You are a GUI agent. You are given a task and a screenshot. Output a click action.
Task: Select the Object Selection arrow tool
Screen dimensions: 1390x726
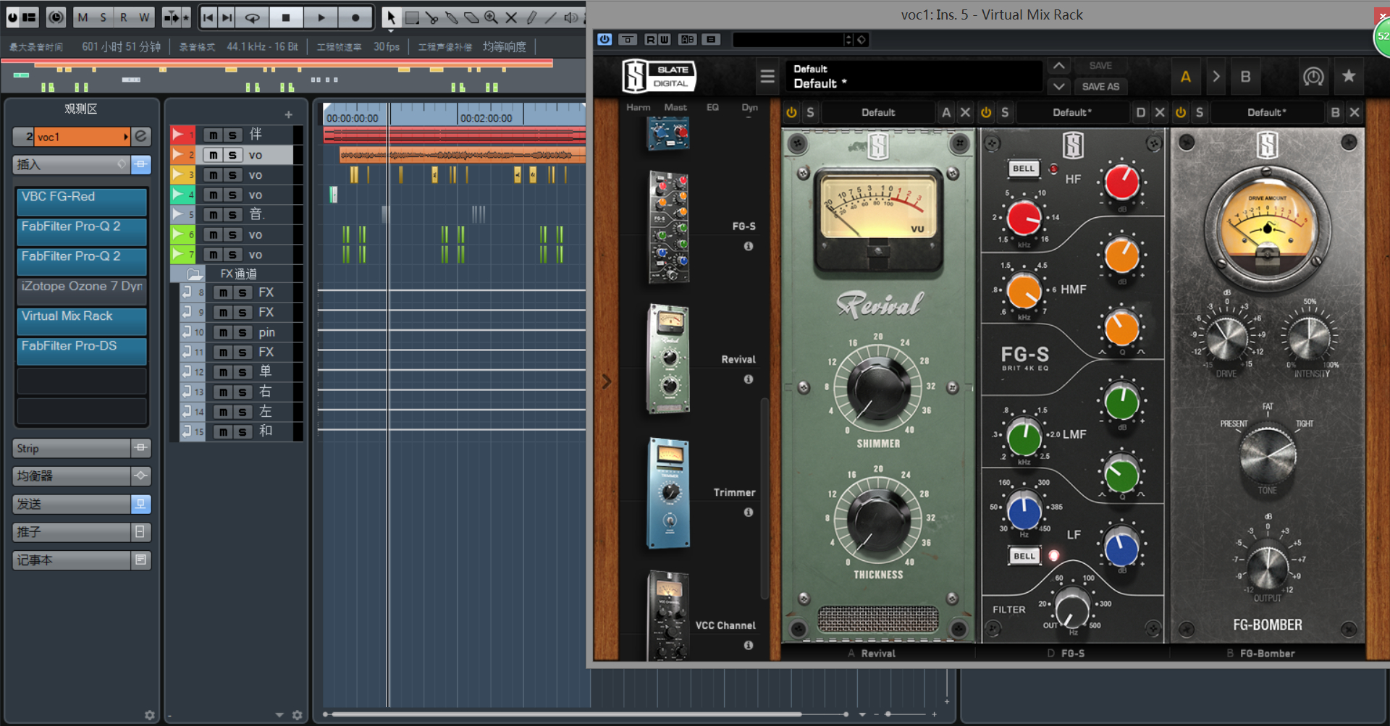[391, 17]
